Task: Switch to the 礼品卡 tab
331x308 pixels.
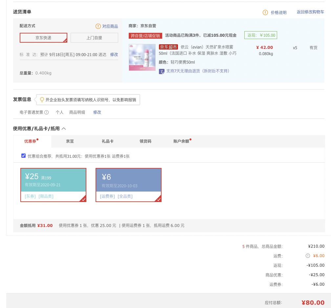Action: pyautogui.click(x=108, y=141)
